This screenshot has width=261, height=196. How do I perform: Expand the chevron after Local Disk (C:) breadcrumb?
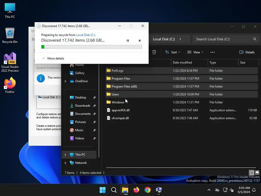click(180, 39)
